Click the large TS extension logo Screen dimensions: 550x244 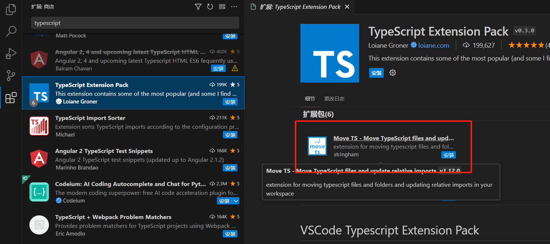click(330, 53)
